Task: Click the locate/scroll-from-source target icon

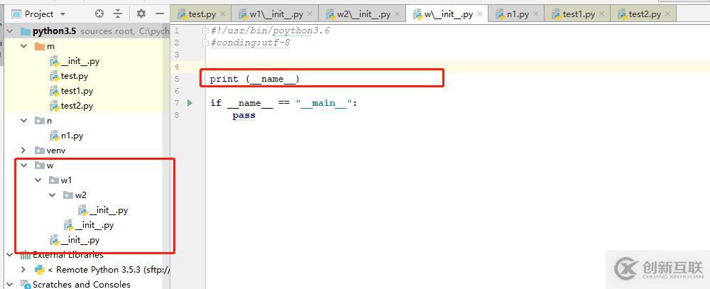Action: point(99,14)
